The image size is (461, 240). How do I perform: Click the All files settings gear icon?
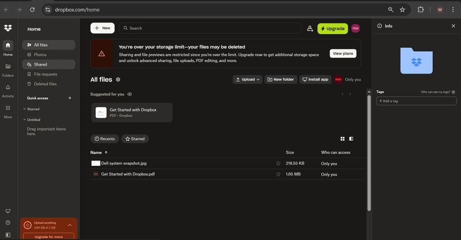pyautogui.click(x=118, y=79)
